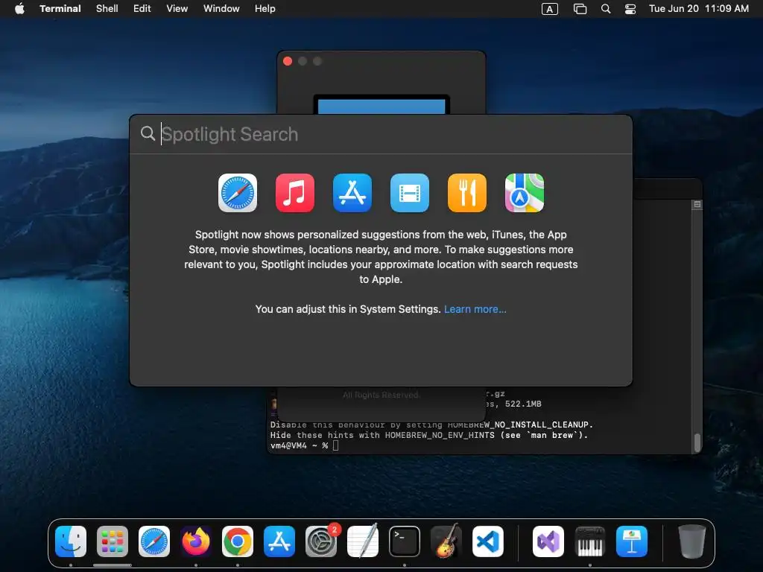
Task: Launch Firefox from the Dock
Action: pos(196,541)
